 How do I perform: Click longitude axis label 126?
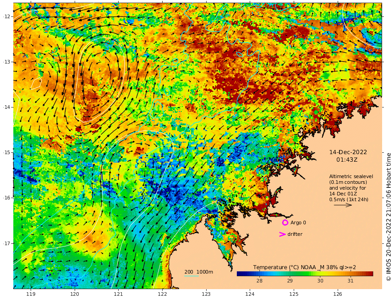[338, 294]
